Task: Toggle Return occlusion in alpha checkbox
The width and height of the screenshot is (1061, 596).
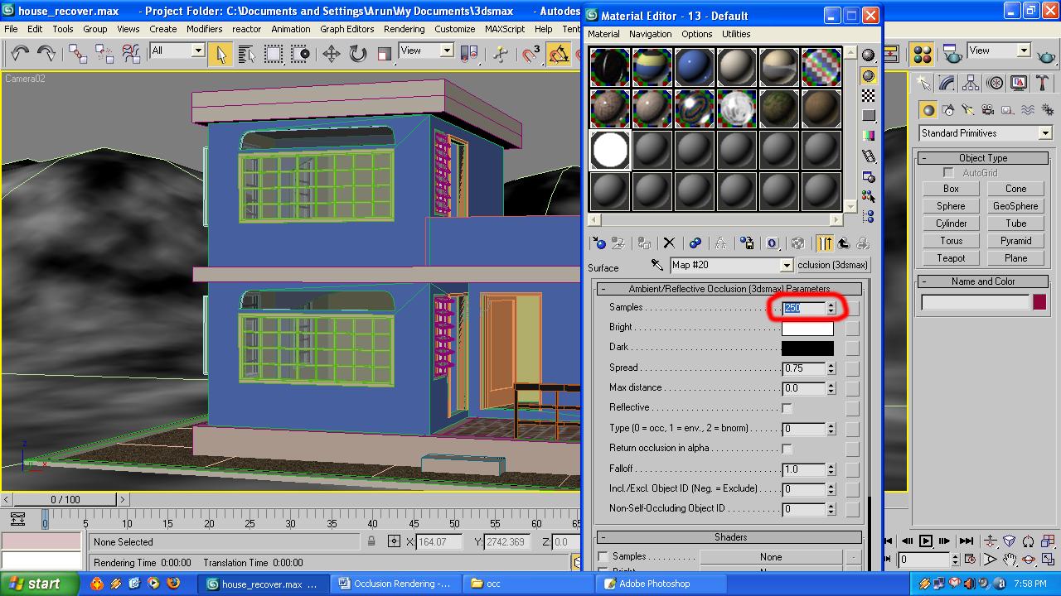Action: click(787, 449)
